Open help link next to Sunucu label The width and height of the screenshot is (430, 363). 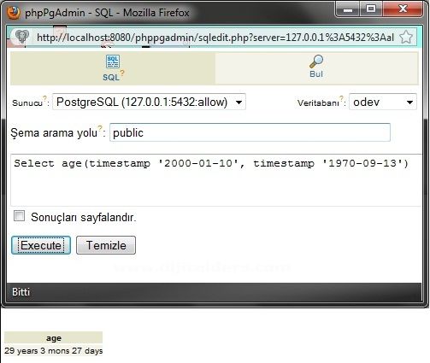44,98
